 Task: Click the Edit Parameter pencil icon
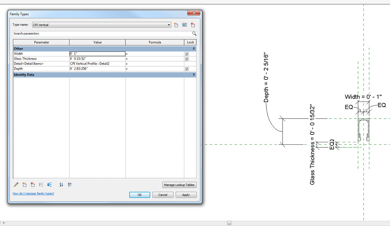click(x=16, y=184)
